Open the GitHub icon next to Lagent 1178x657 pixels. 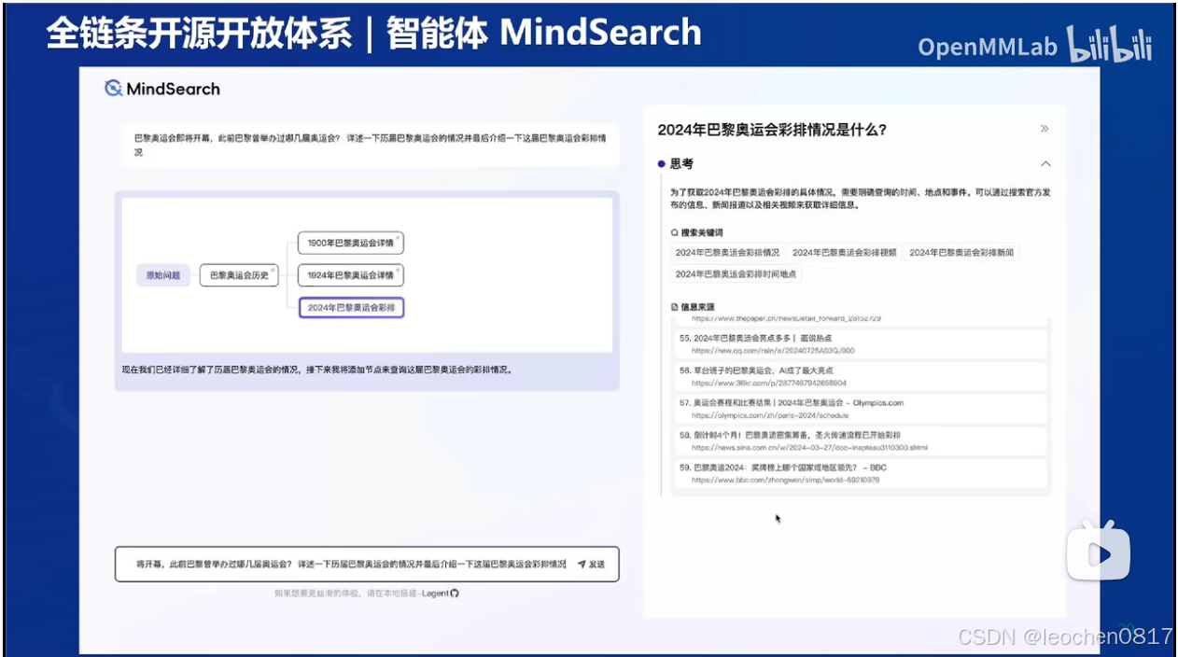point(455,593)
